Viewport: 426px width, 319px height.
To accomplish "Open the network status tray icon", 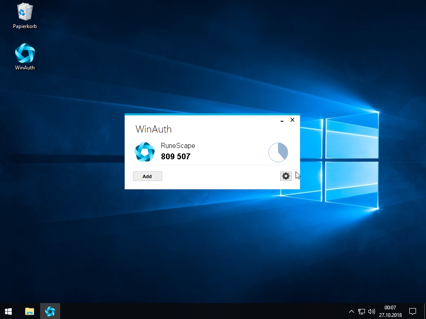I will click(362, 311).
